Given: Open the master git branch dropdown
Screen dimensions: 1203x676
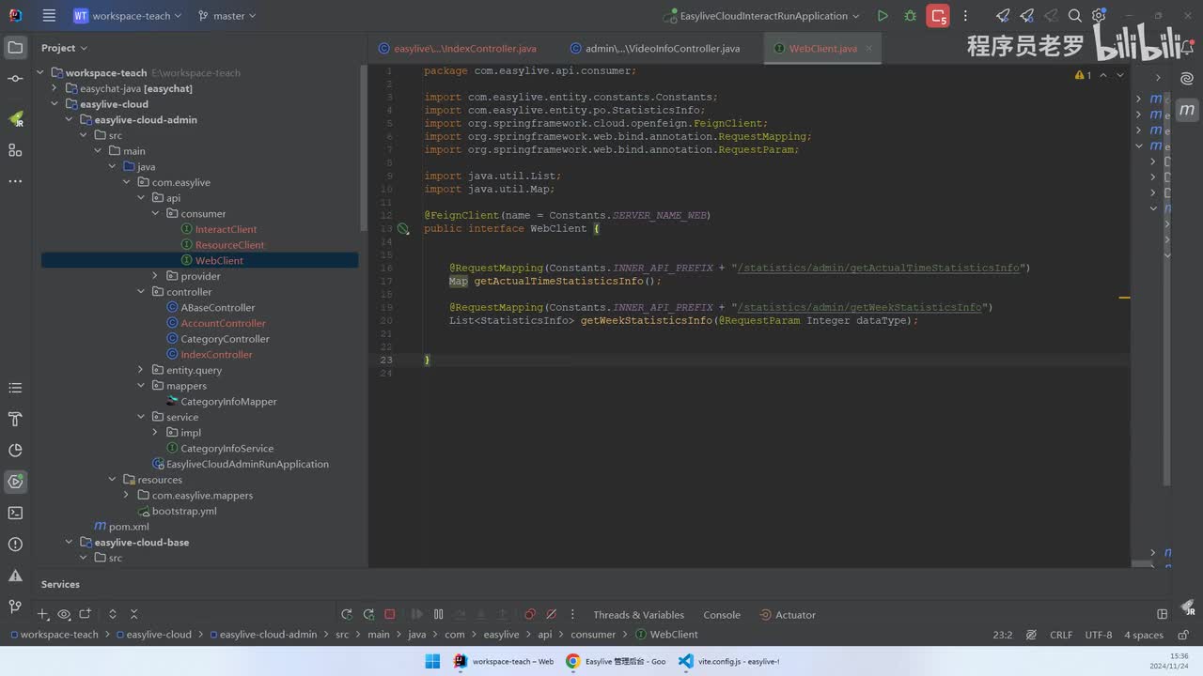Looking at the screenshot, I should click(x=227, y=16).
